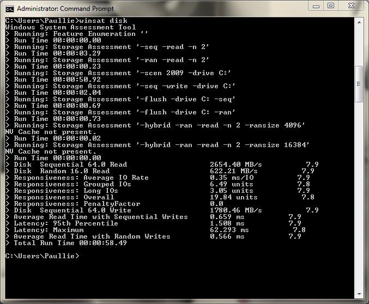Click the 'Total Run Time 00:00:58.49' line
The image size is (369, 304).
(70, 243)
